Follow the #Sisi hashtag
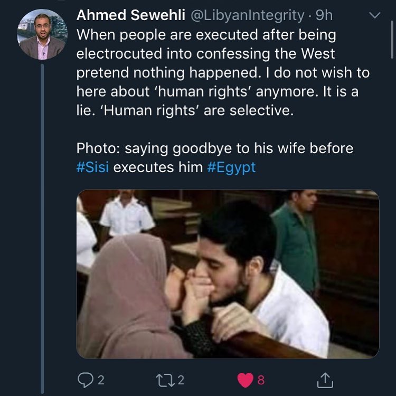Viewport: 396px width, 396px height. 93,167
